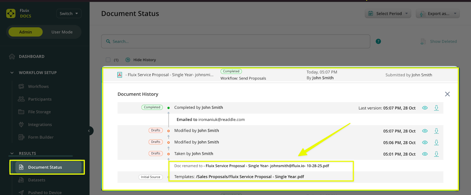Click the document search field
471x195 pixels.
coord(235,42)
